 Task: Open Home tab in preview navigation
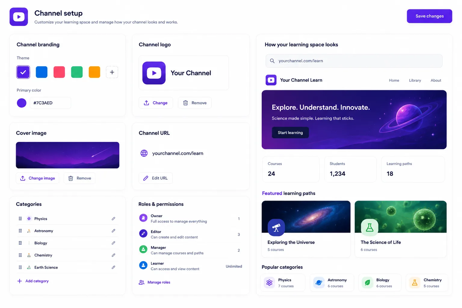pos(394,80)
